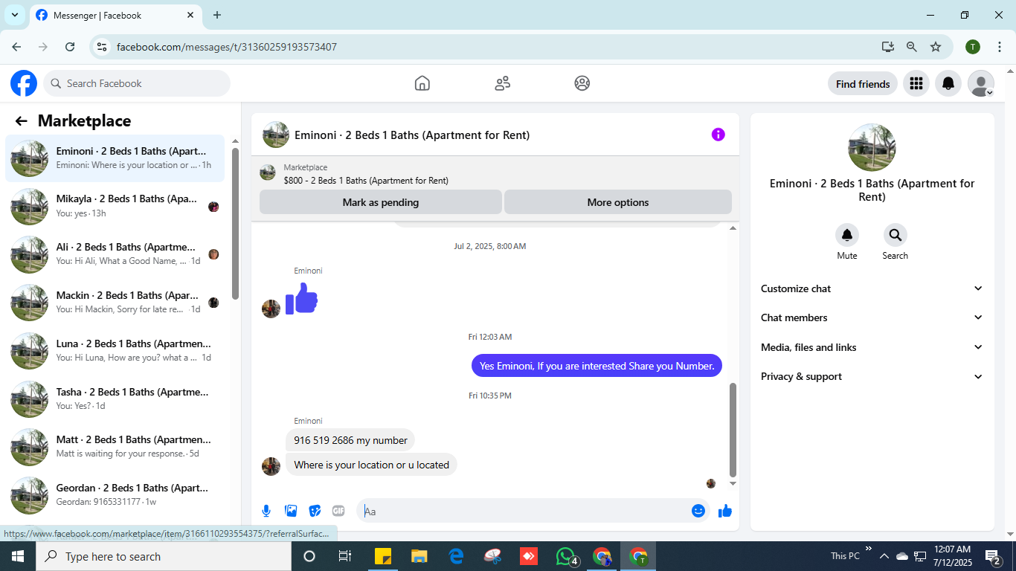Open Task View on the taskbar
This screenshot has height=571, width=1016.
(x=345, y=556)
